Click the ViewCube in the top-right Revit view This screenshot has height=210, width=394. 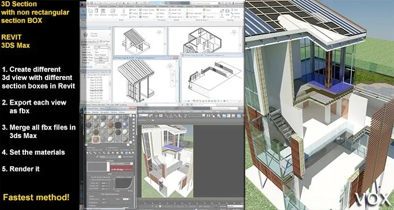click(x=234, y=32)
